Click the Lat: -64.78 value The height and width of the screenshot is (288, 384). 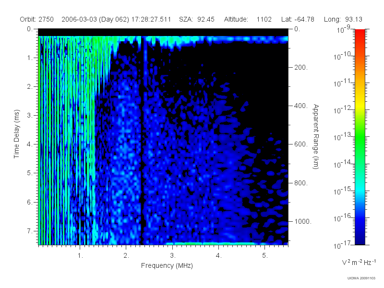(298, 19)
